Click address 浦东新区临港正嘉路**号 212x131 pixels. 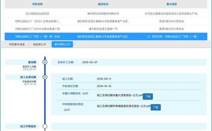tap(103, 29)
